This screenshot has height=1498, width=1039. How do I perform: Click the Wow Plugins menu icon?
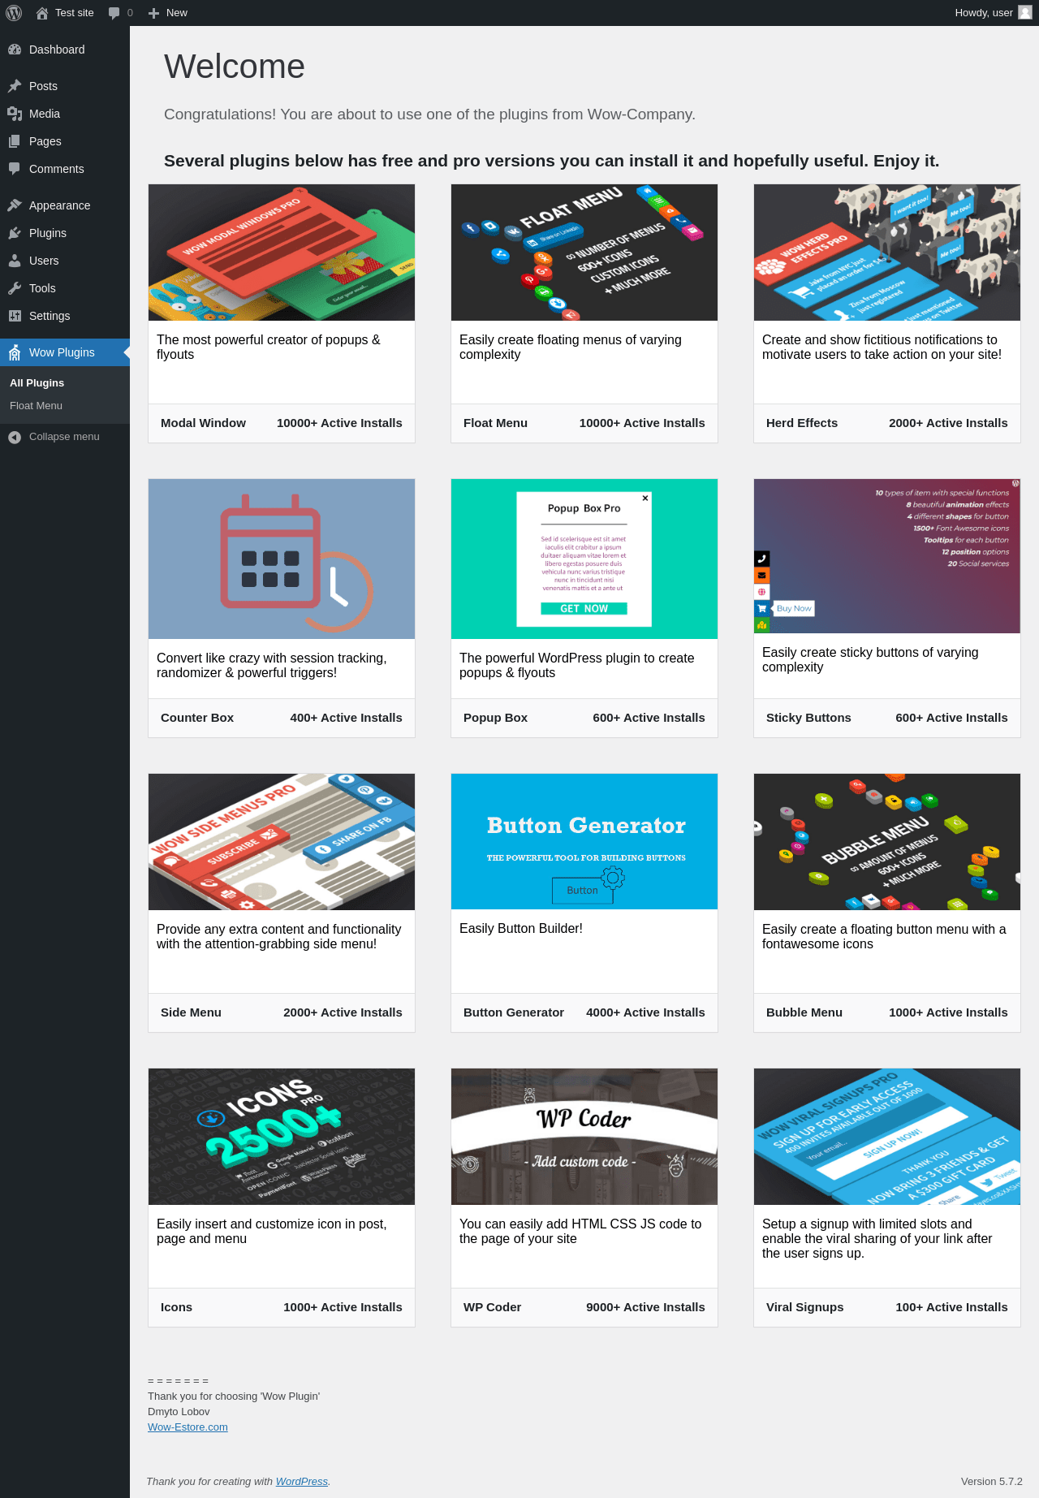[15, 352]
